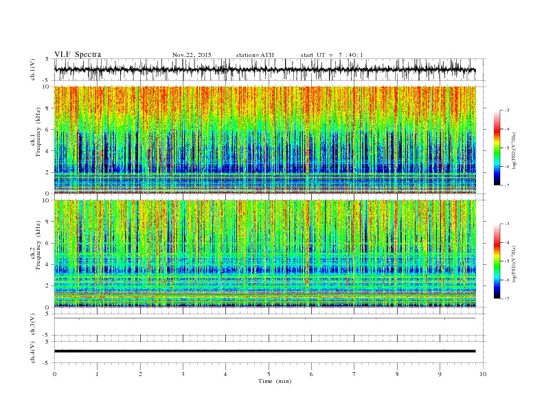Click the "8" time axis tick label
The height and width of the screenshot is (420, 544).
point(397,374)
